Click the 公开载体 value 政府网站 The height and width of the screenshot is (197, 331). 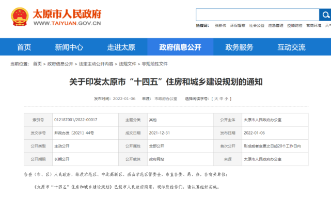click(x=156, y=159)
